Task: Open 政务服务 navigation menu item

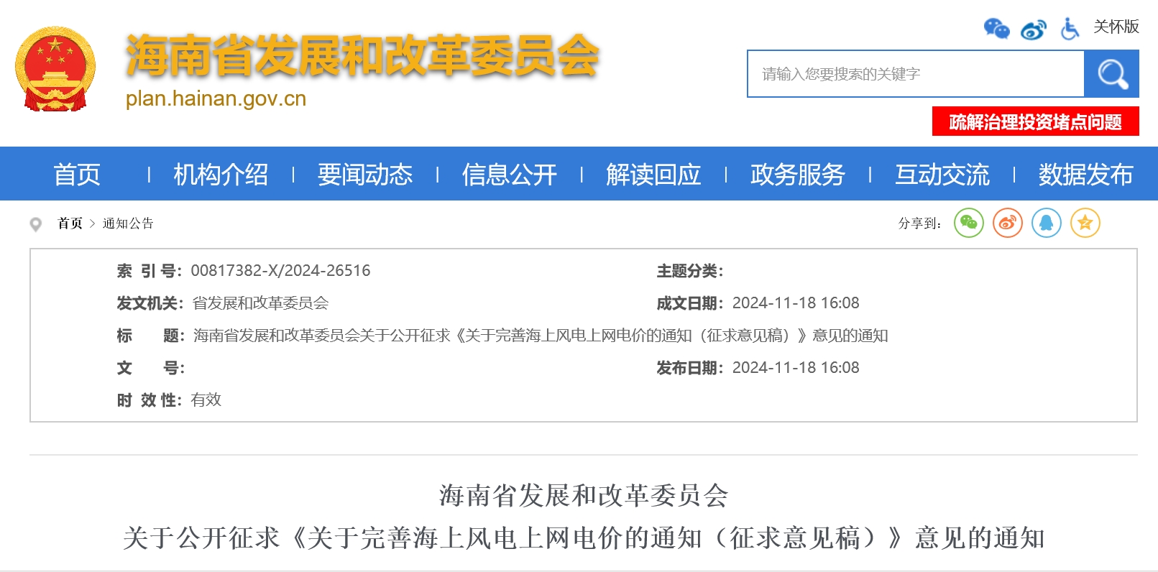Action: tap(797, 175)
